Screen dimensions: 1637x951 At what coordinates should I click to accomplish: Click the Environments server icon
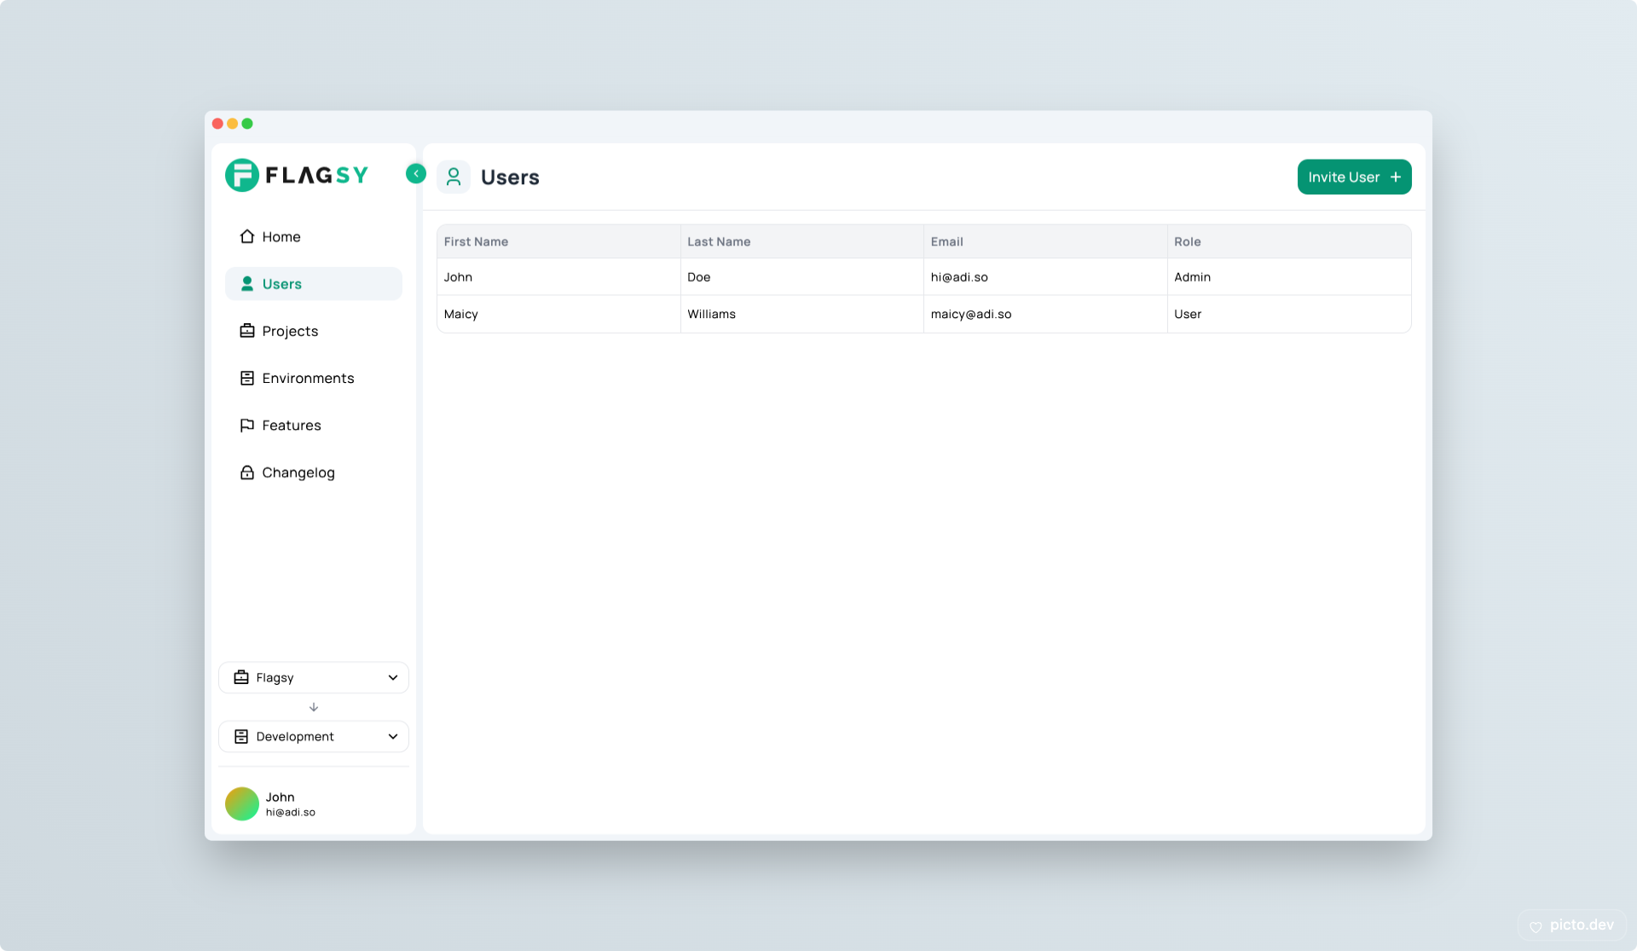coord(247,378)
